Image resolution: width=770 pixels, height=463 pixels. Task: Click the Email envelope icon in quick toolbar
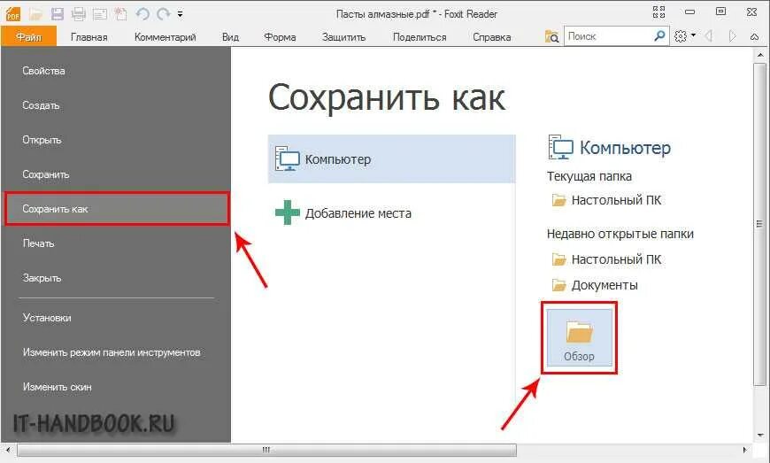(100, 14)
